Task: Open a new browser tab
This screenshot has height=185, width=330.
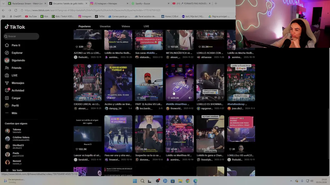Action: pyautogui.click(x=216, y=4)
